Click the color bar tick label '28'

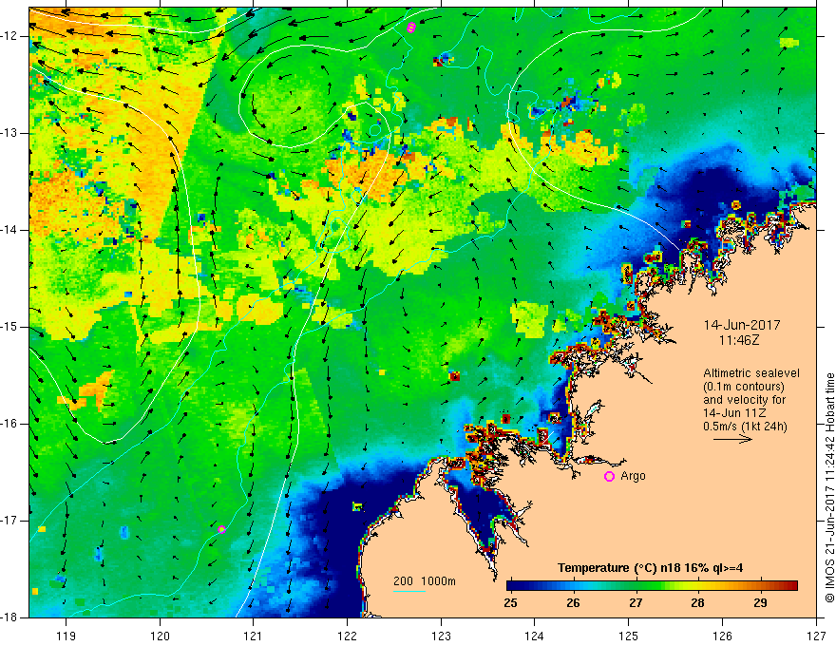point(698,603)
